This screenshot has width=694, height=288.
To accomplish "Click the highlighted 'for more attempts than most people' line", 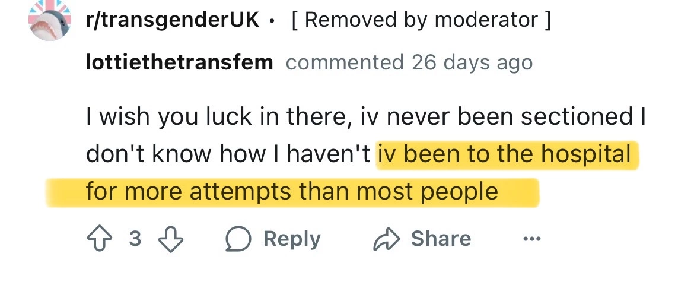I will (x=292, y=191).
